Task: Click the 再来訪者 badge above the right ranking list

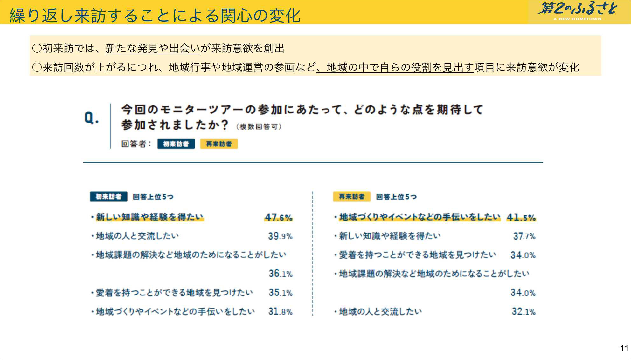Action: point(351,197)
